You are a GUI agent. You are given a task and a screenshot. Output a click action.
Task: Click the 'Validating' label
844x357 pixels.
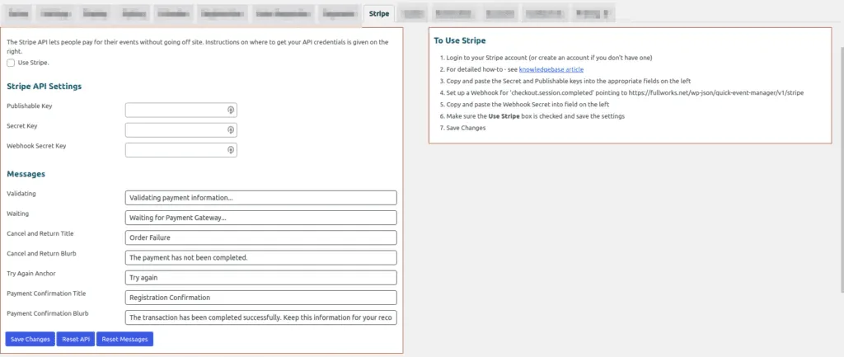pos(21,193)
